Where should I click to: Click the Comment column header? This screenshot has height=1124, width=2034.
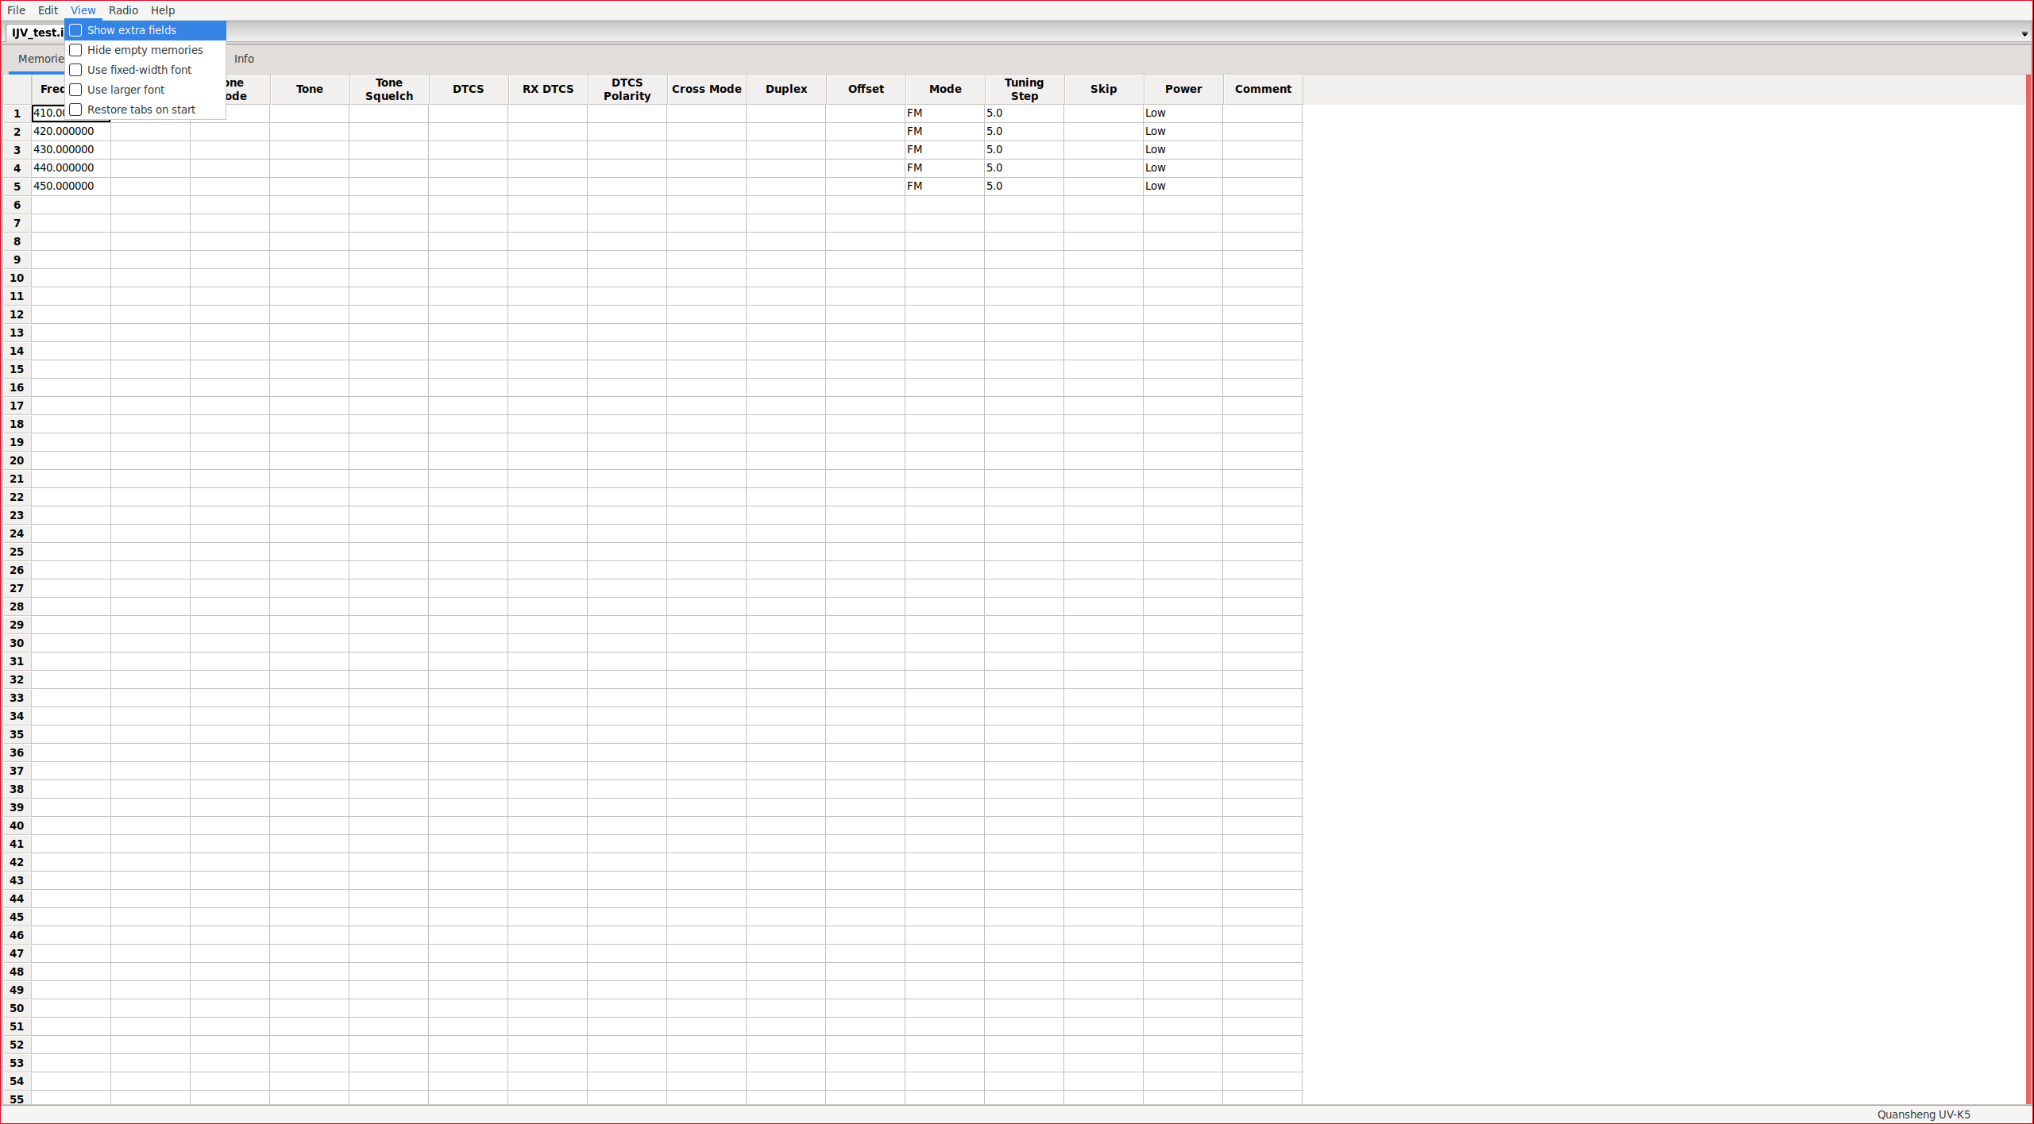[x=1263, y=89]
